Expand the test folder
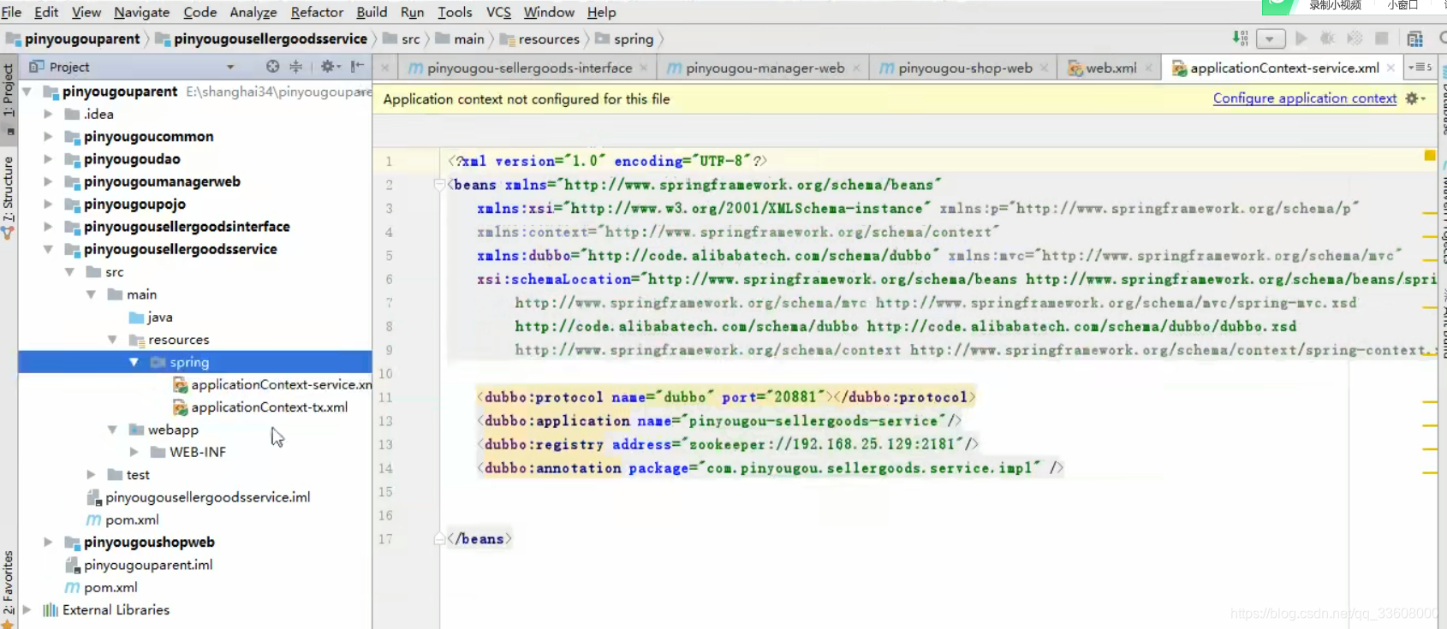Screen dimensions: 1447x629 pyautogui.click(x=91, y=474)
